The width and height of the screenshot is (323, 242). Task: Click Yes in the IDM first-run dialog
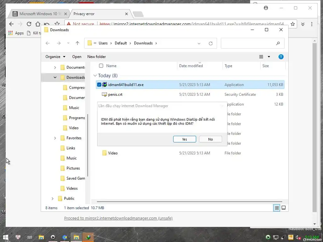tap(185, 139)
